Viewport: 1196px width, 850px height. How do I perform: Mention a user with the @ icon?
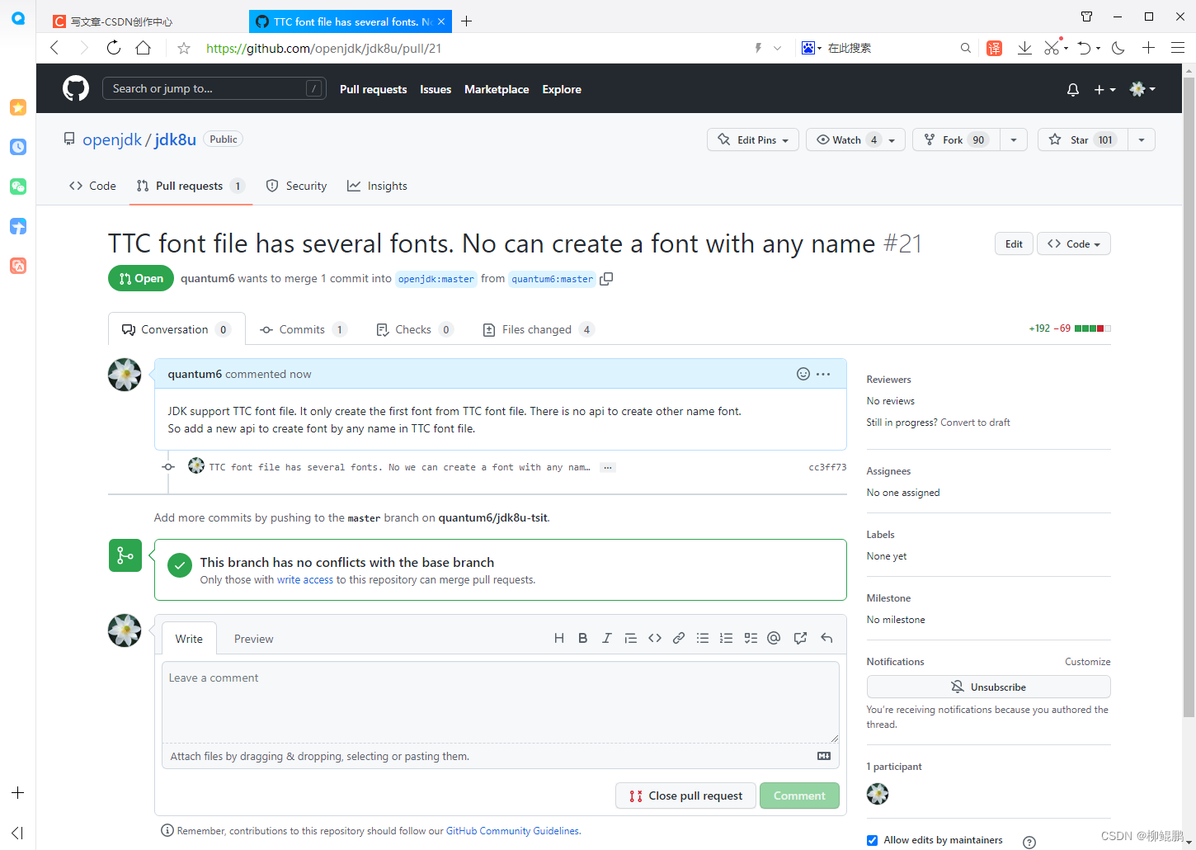point(774,637)
